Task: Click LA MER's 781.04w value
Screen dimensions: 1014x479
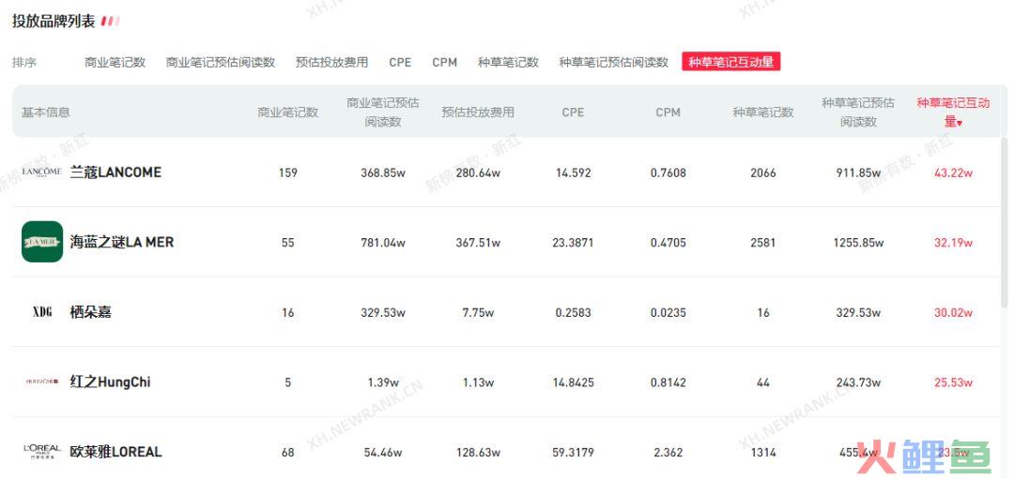Action: pyautogui.click(x=383, y=243)
